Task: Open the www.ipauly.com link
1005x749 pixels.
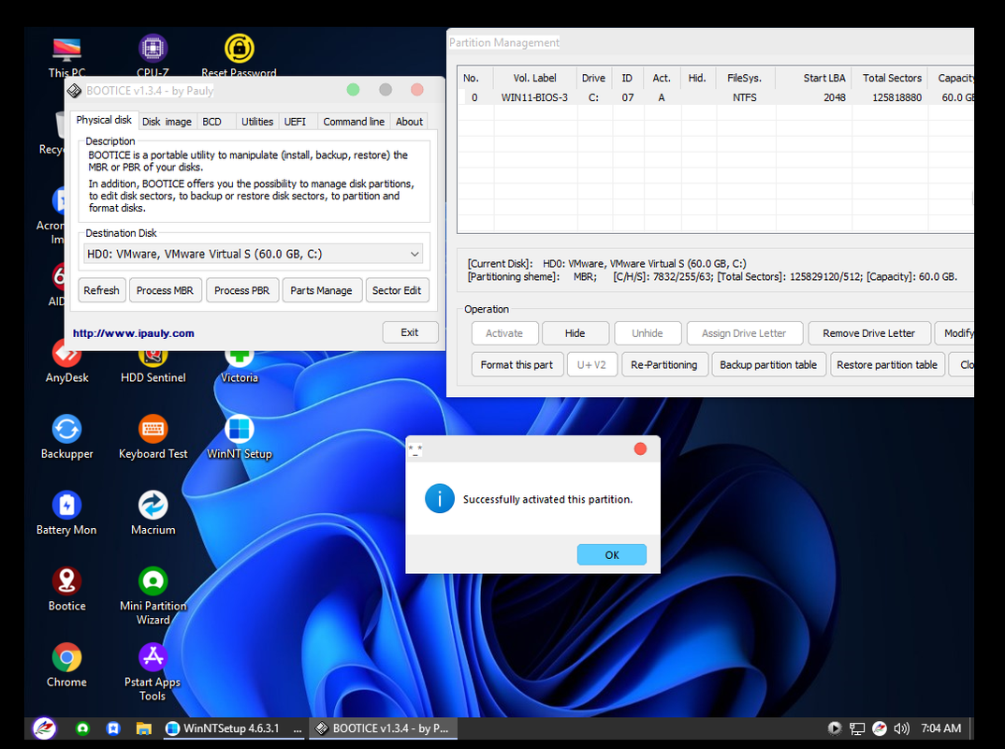Action: [133, 333]
